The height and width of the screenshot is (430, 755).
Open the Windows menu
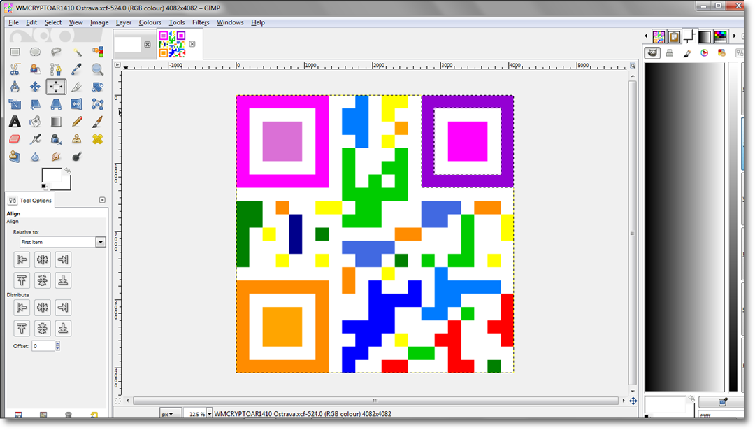coord(230,22)
